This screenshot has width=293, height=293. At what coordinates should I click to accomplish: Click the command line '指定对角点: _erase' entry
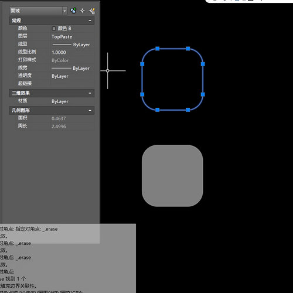tap(36, 229)
